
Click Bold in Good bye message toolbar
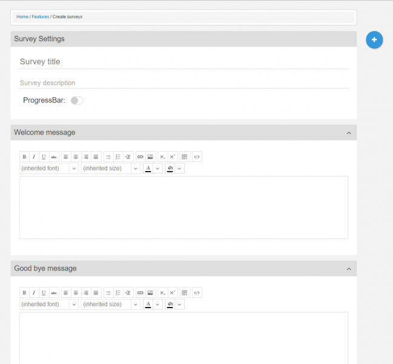click(x=24, y=292)
